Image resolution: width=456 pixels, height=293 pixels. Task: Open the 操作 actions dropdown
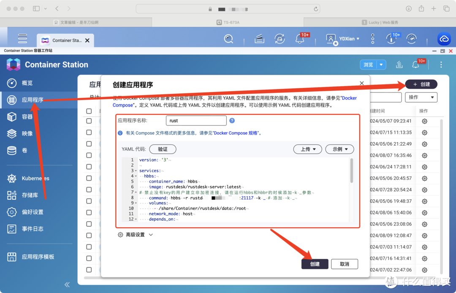[421, 98]
